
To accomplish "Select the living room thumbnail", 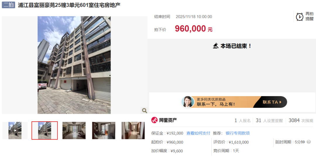I will 74,130.
